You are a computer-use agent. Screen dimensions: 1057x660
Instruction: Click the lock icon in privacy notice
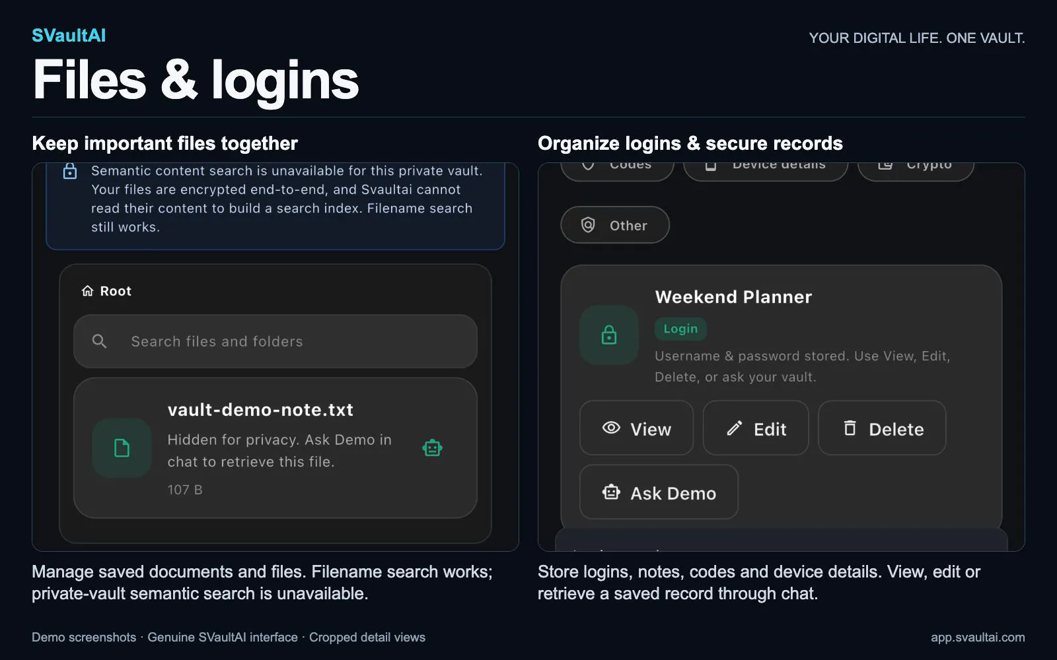(x=69, y=172)
